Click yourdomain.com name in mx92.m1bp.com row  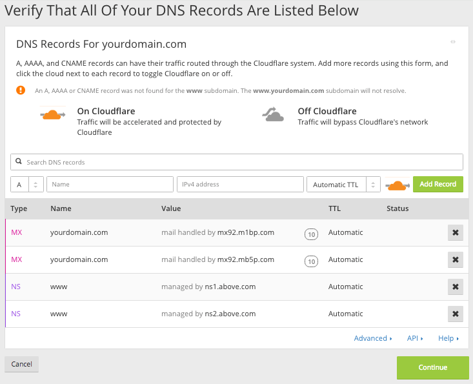79,232
